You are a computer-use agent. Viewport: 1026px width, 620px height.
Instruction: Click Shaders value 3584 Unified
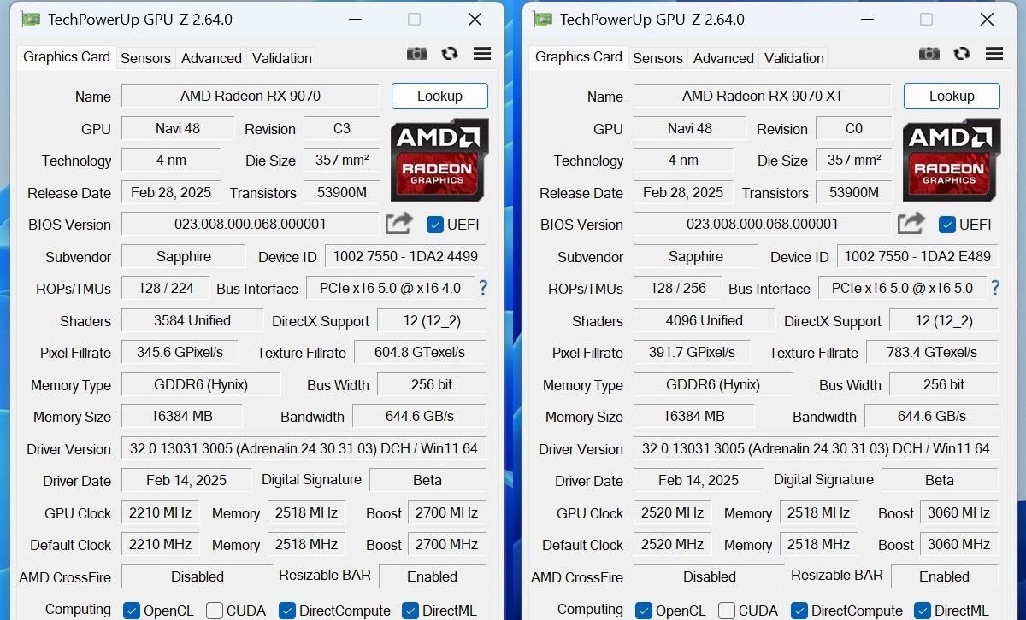coord(192,320)
